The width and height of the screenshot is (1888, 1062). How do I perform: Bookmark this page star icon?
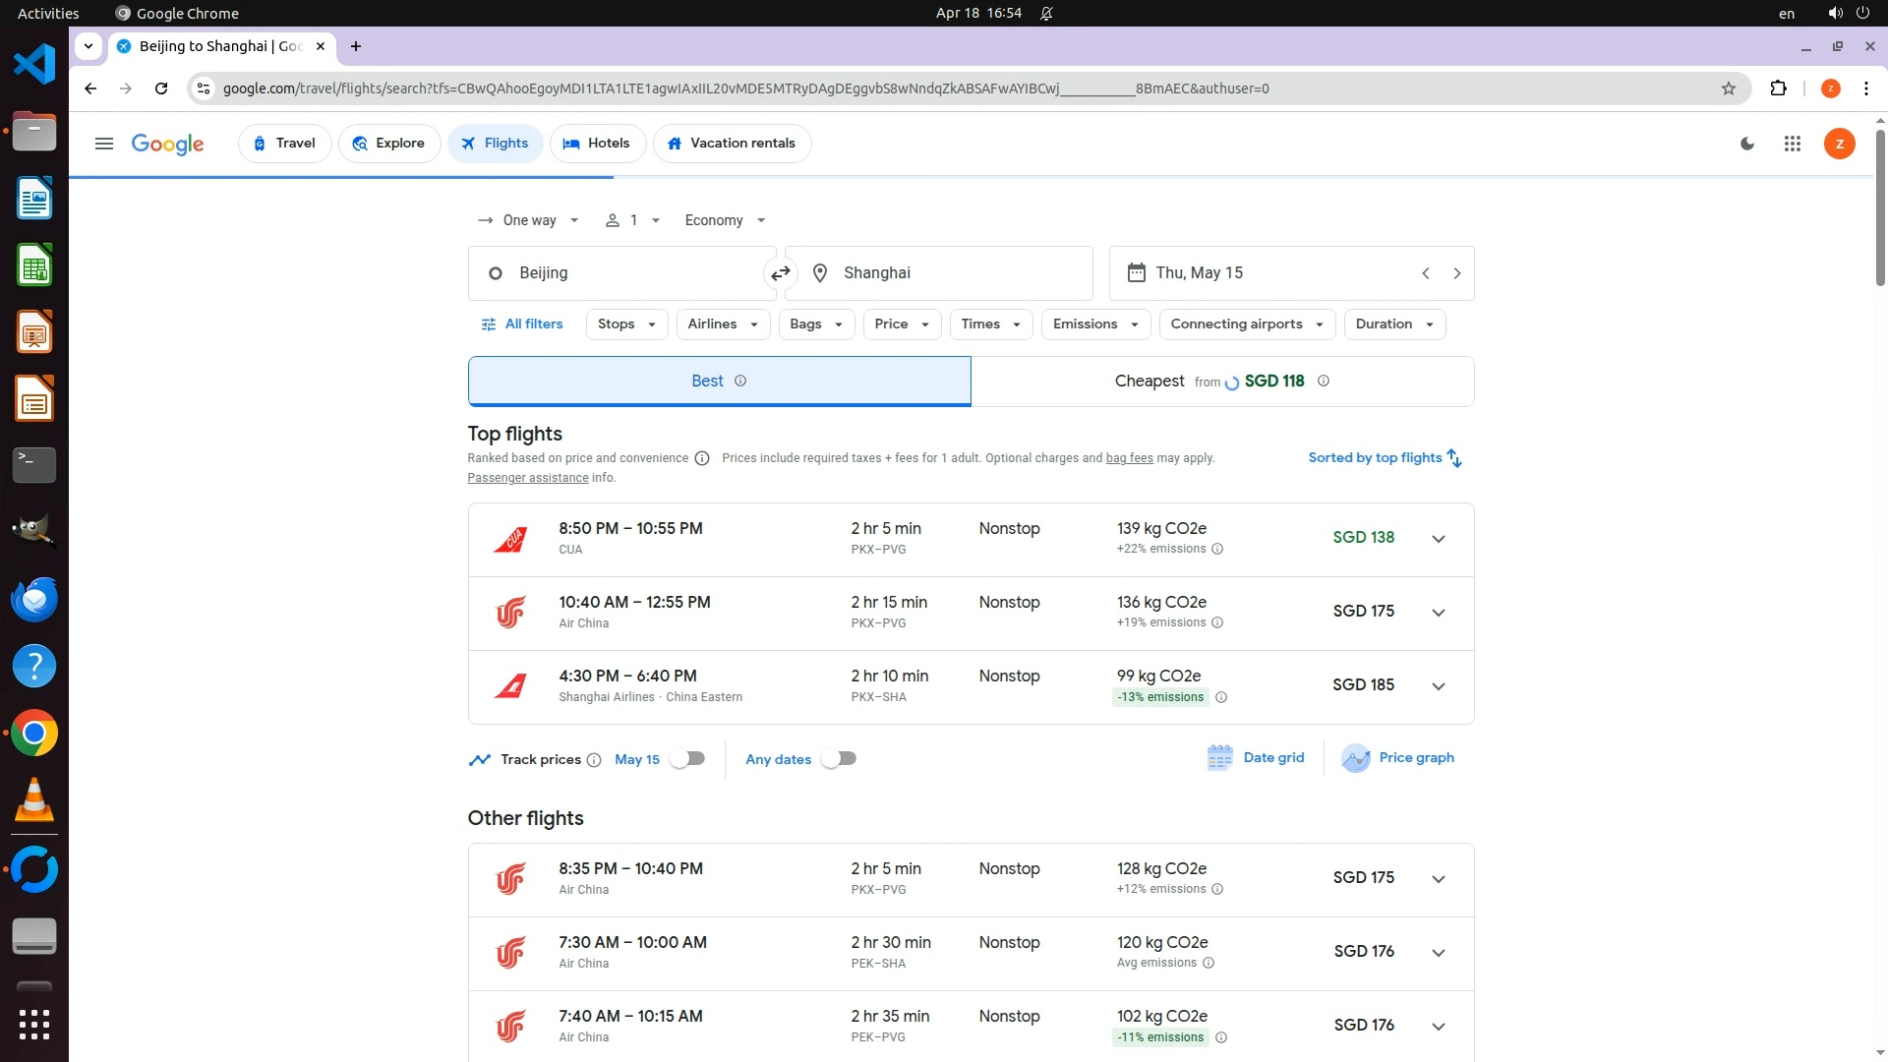click(x=1728, y=88)
